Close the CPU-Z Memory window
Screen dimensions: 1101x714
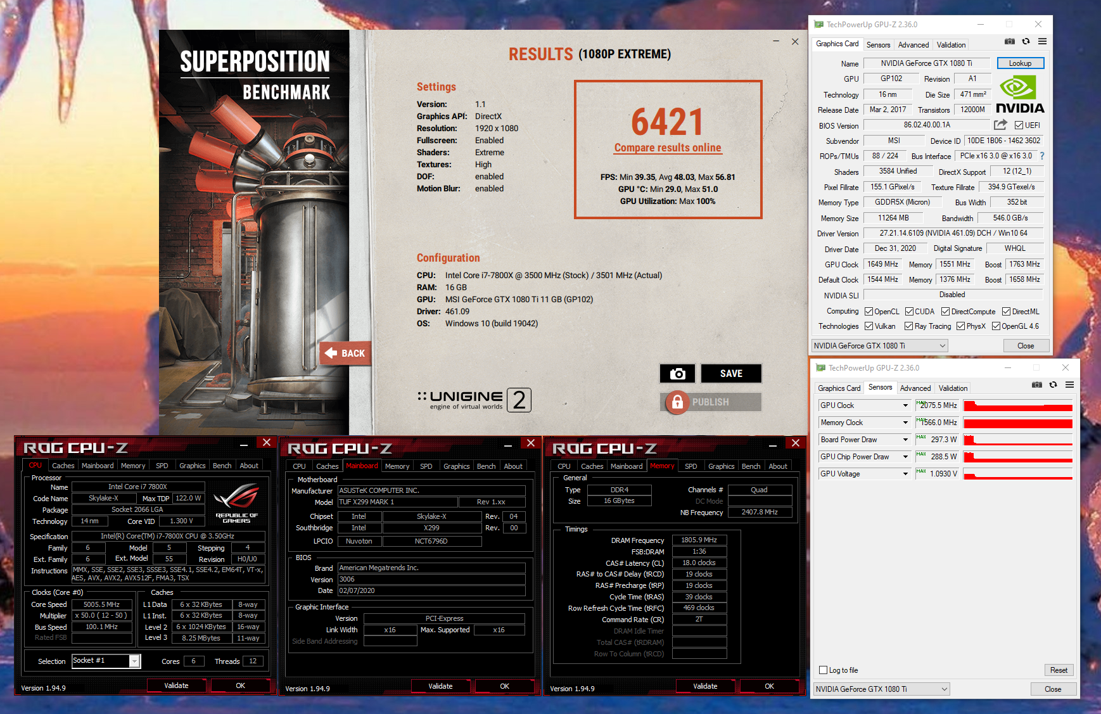click(795, 443)
